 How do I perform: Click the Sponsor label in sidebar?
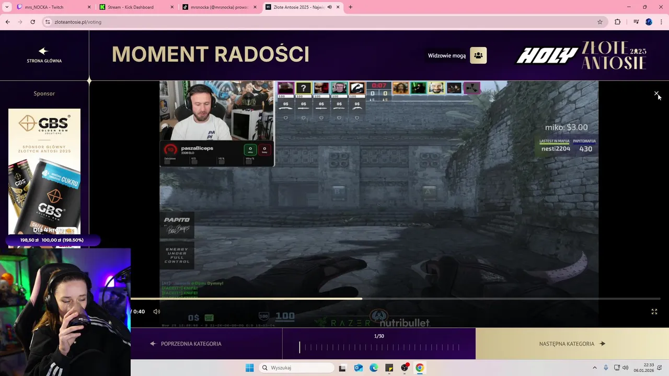pyautogui.click(x=44, y=93)
